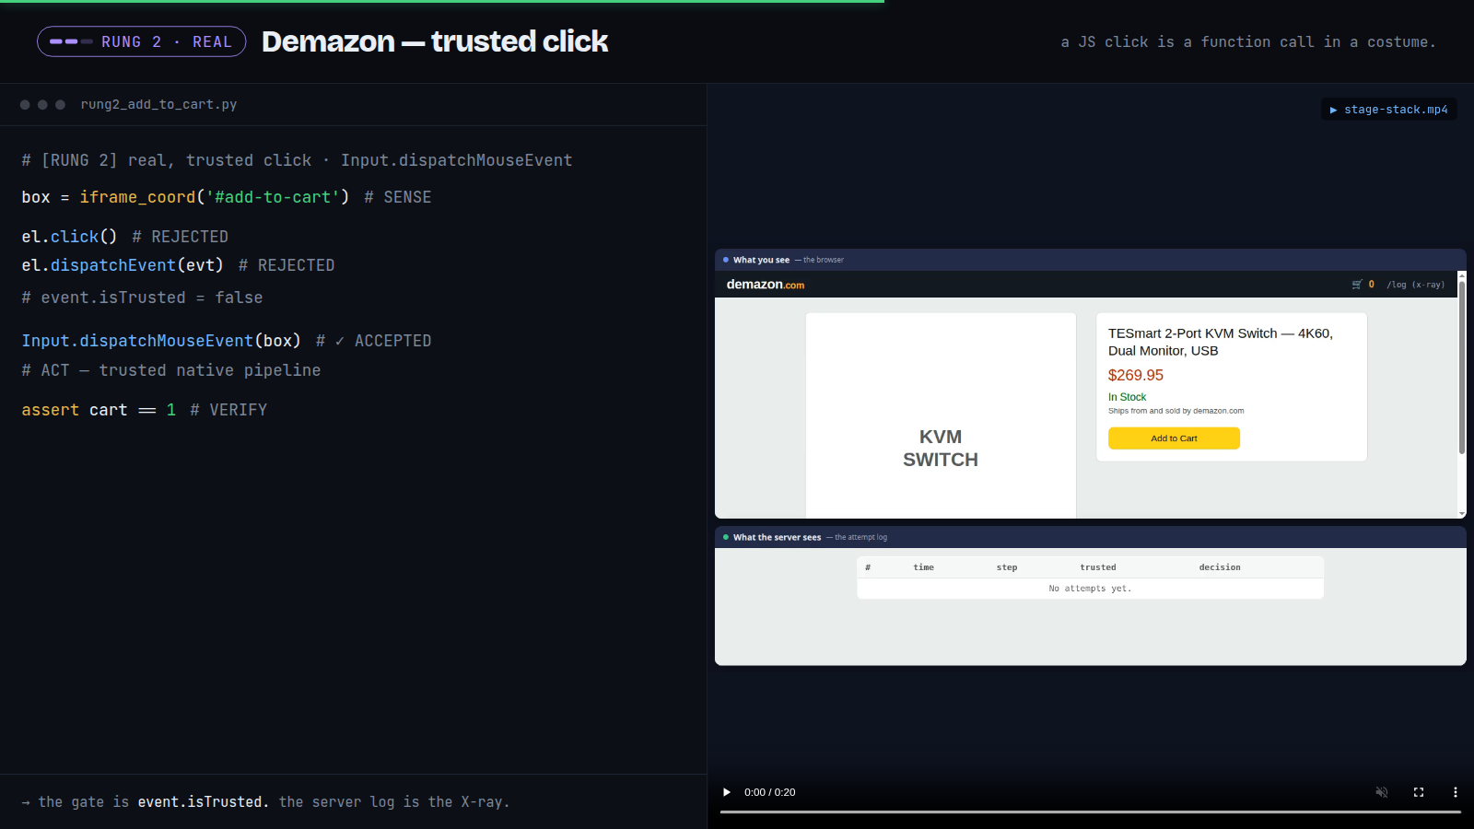
Task: Click the RUNG 2 · REAL badge
Action: pos(142,41)
